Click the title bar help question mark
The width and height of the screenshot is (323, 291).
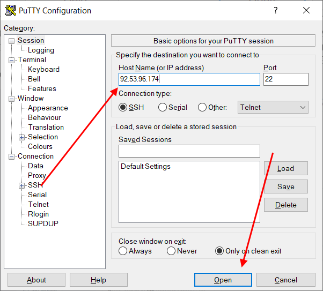(x=276, y=10)
